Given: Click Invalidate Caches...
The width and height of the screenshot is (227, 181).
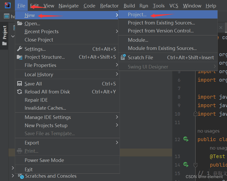Looking at the screenshot, I should [x=44, y=108].
